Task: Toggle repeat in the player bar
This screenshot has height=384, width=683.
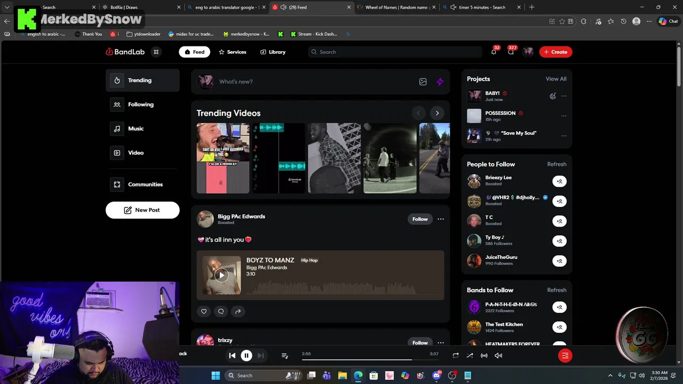Action: pyautogui.click(x=456, y=356)
